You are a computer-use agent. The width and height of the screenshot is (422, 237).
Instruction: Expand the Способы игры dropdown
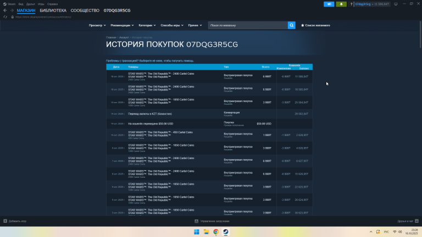[x=171, y=25]
